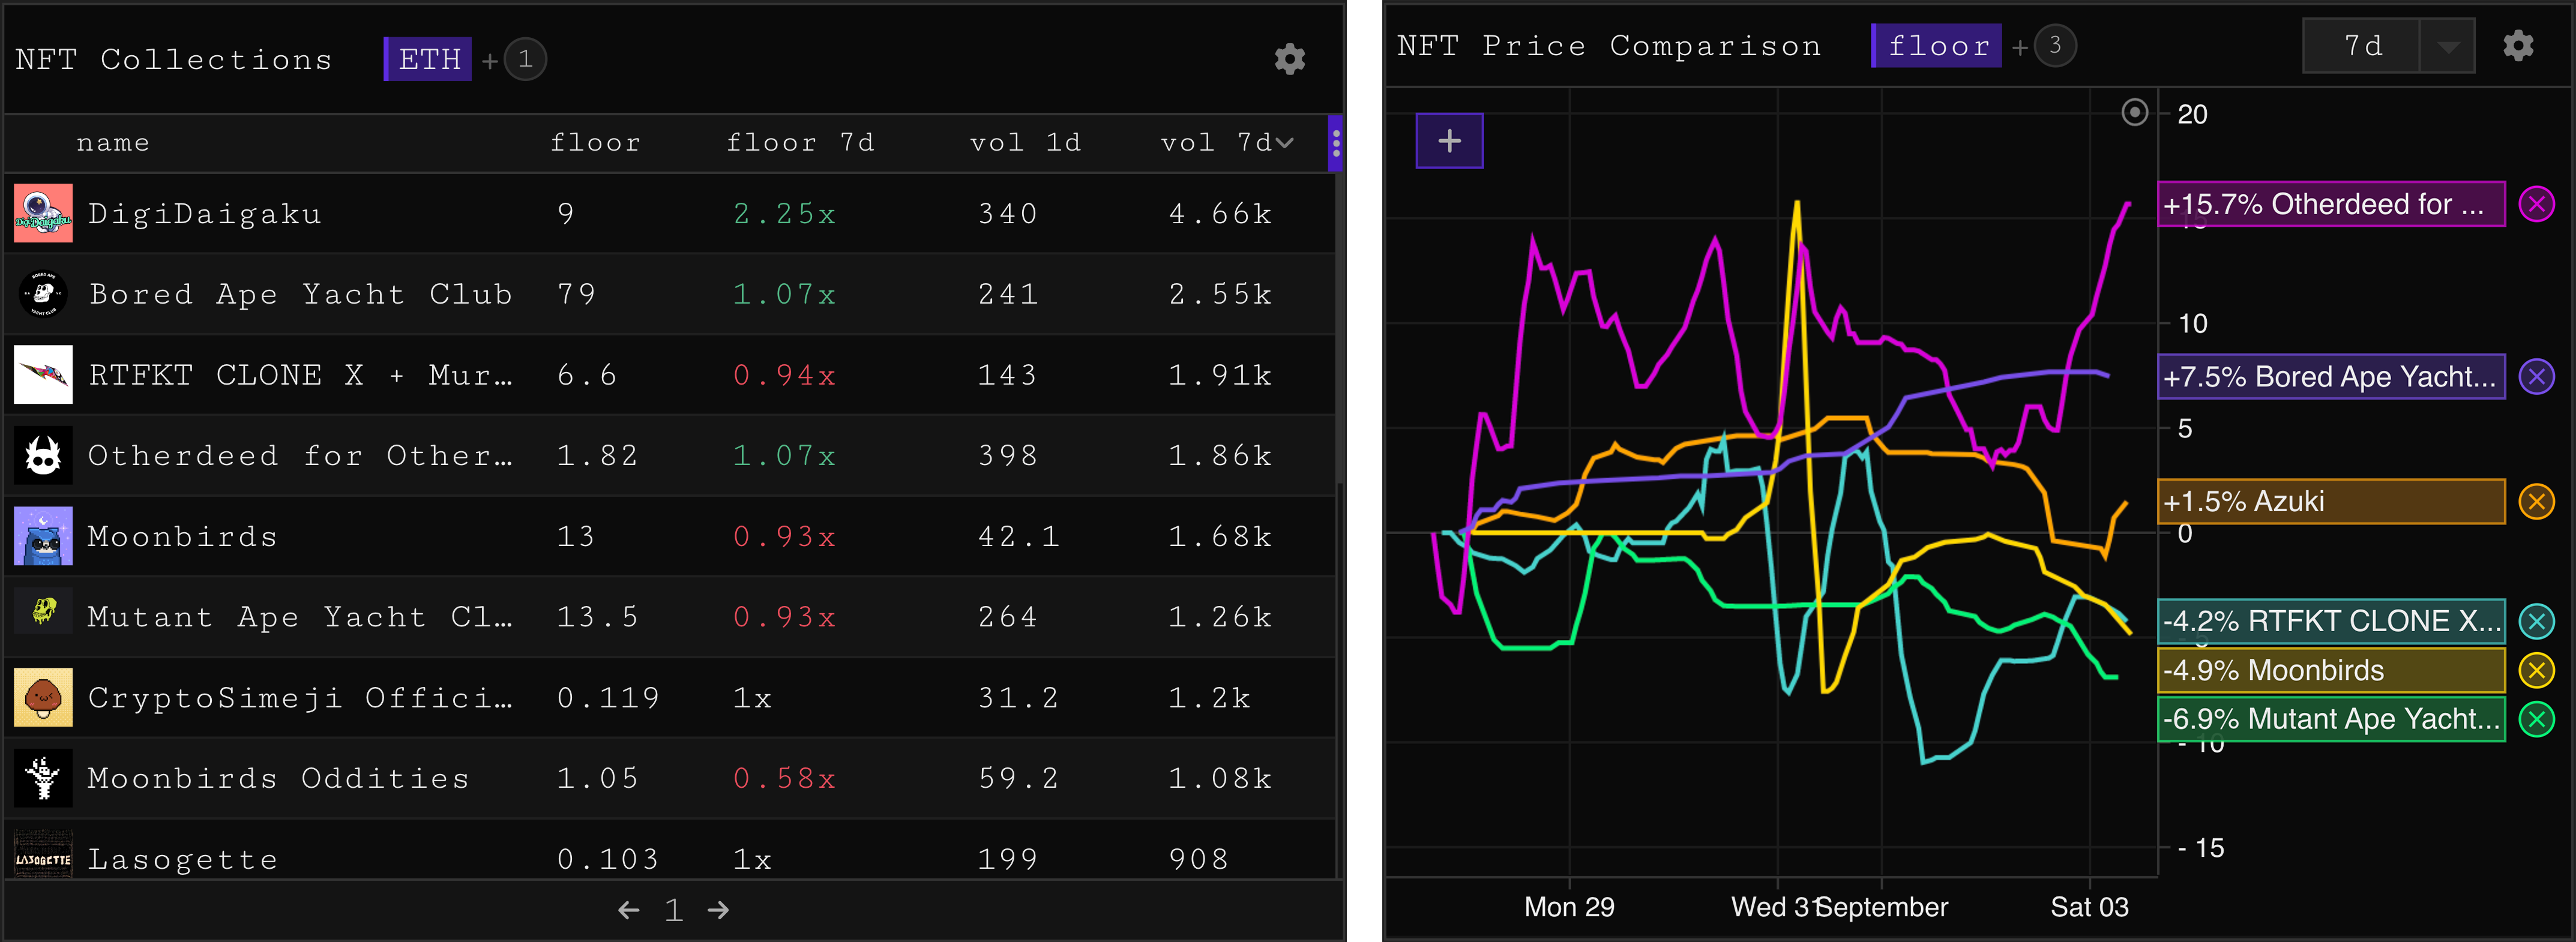The width and height of the screenshot is (2576, 942).
Task: Open NFT Collections settings gear
Action: pyautogui.click(x=1289, y=59)
